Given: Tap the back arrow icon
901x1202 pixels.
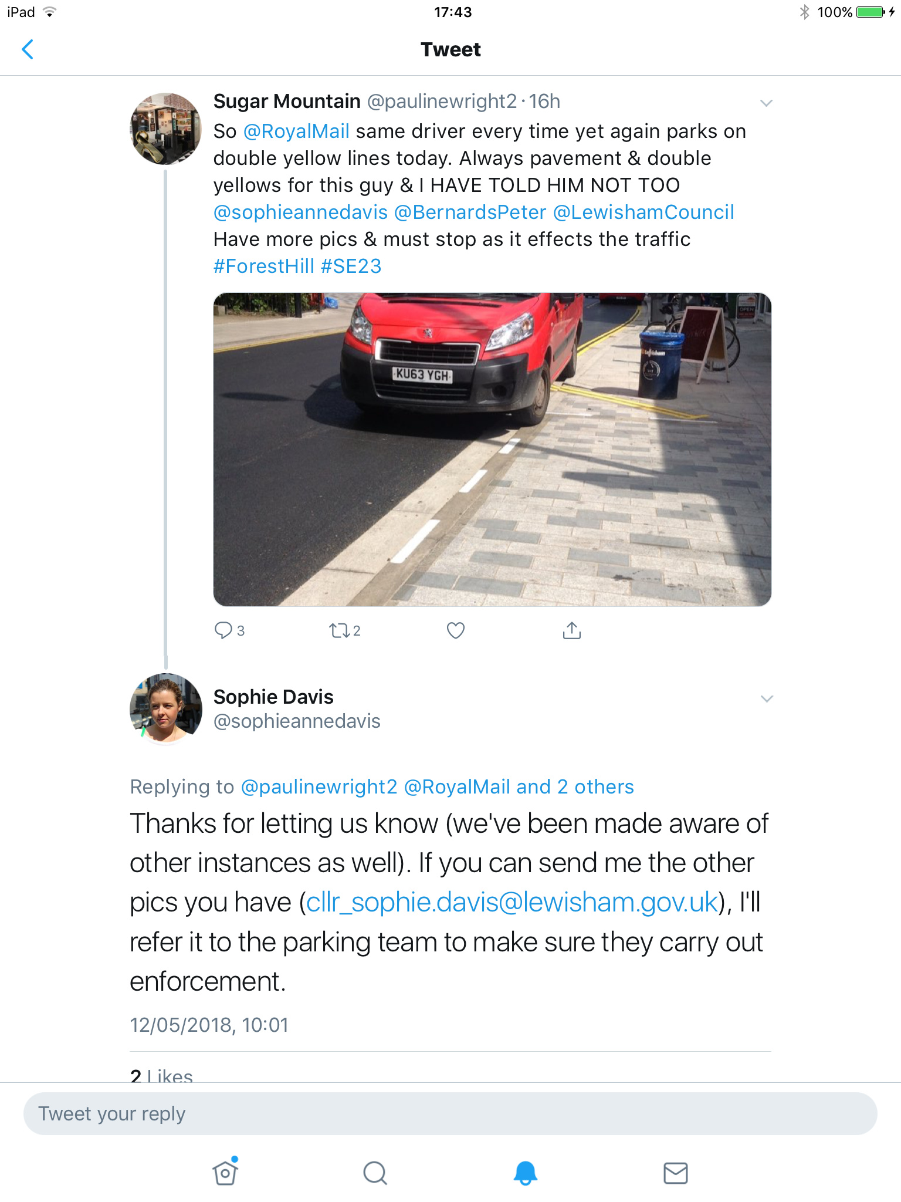Looking at the screenshot, I should point(28,50).
